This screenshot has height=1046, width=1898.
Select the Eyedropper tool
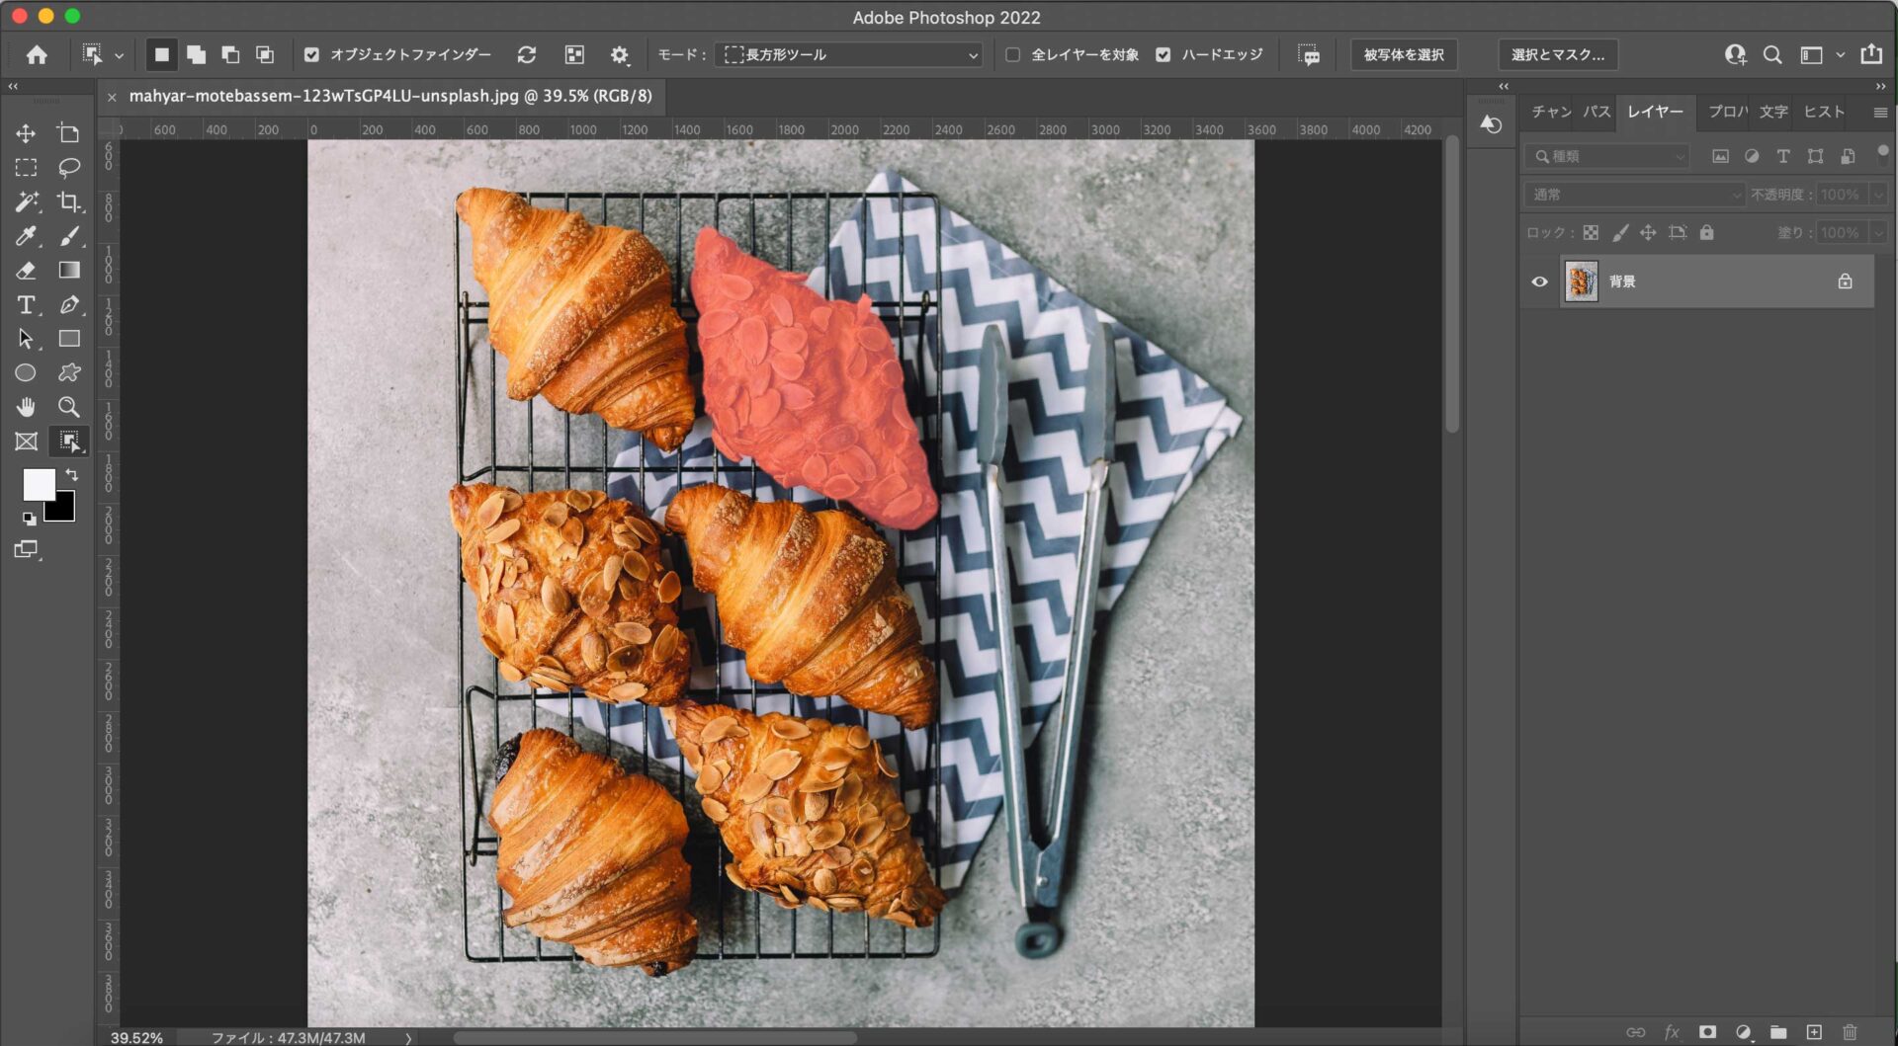pos(26,236)
